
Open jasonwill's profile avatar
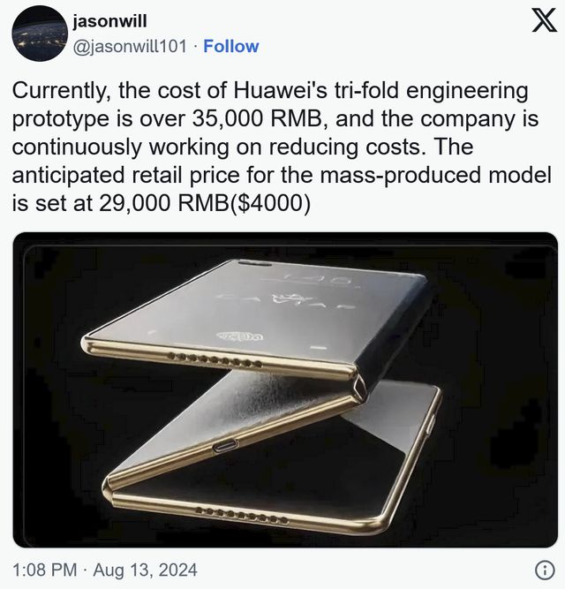click(41, 34)
